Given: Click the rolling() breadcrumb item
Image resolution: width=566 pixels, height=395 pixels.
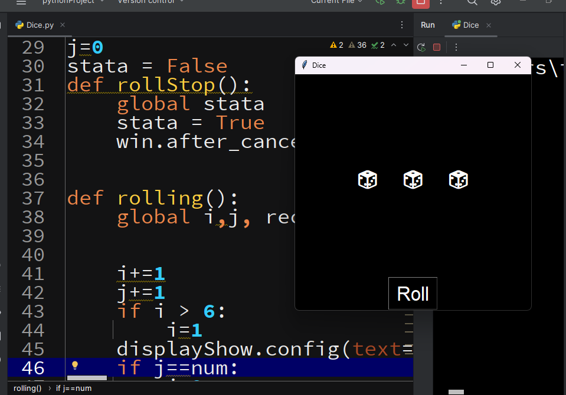Looking at the screenshot, I should point(27,388).
